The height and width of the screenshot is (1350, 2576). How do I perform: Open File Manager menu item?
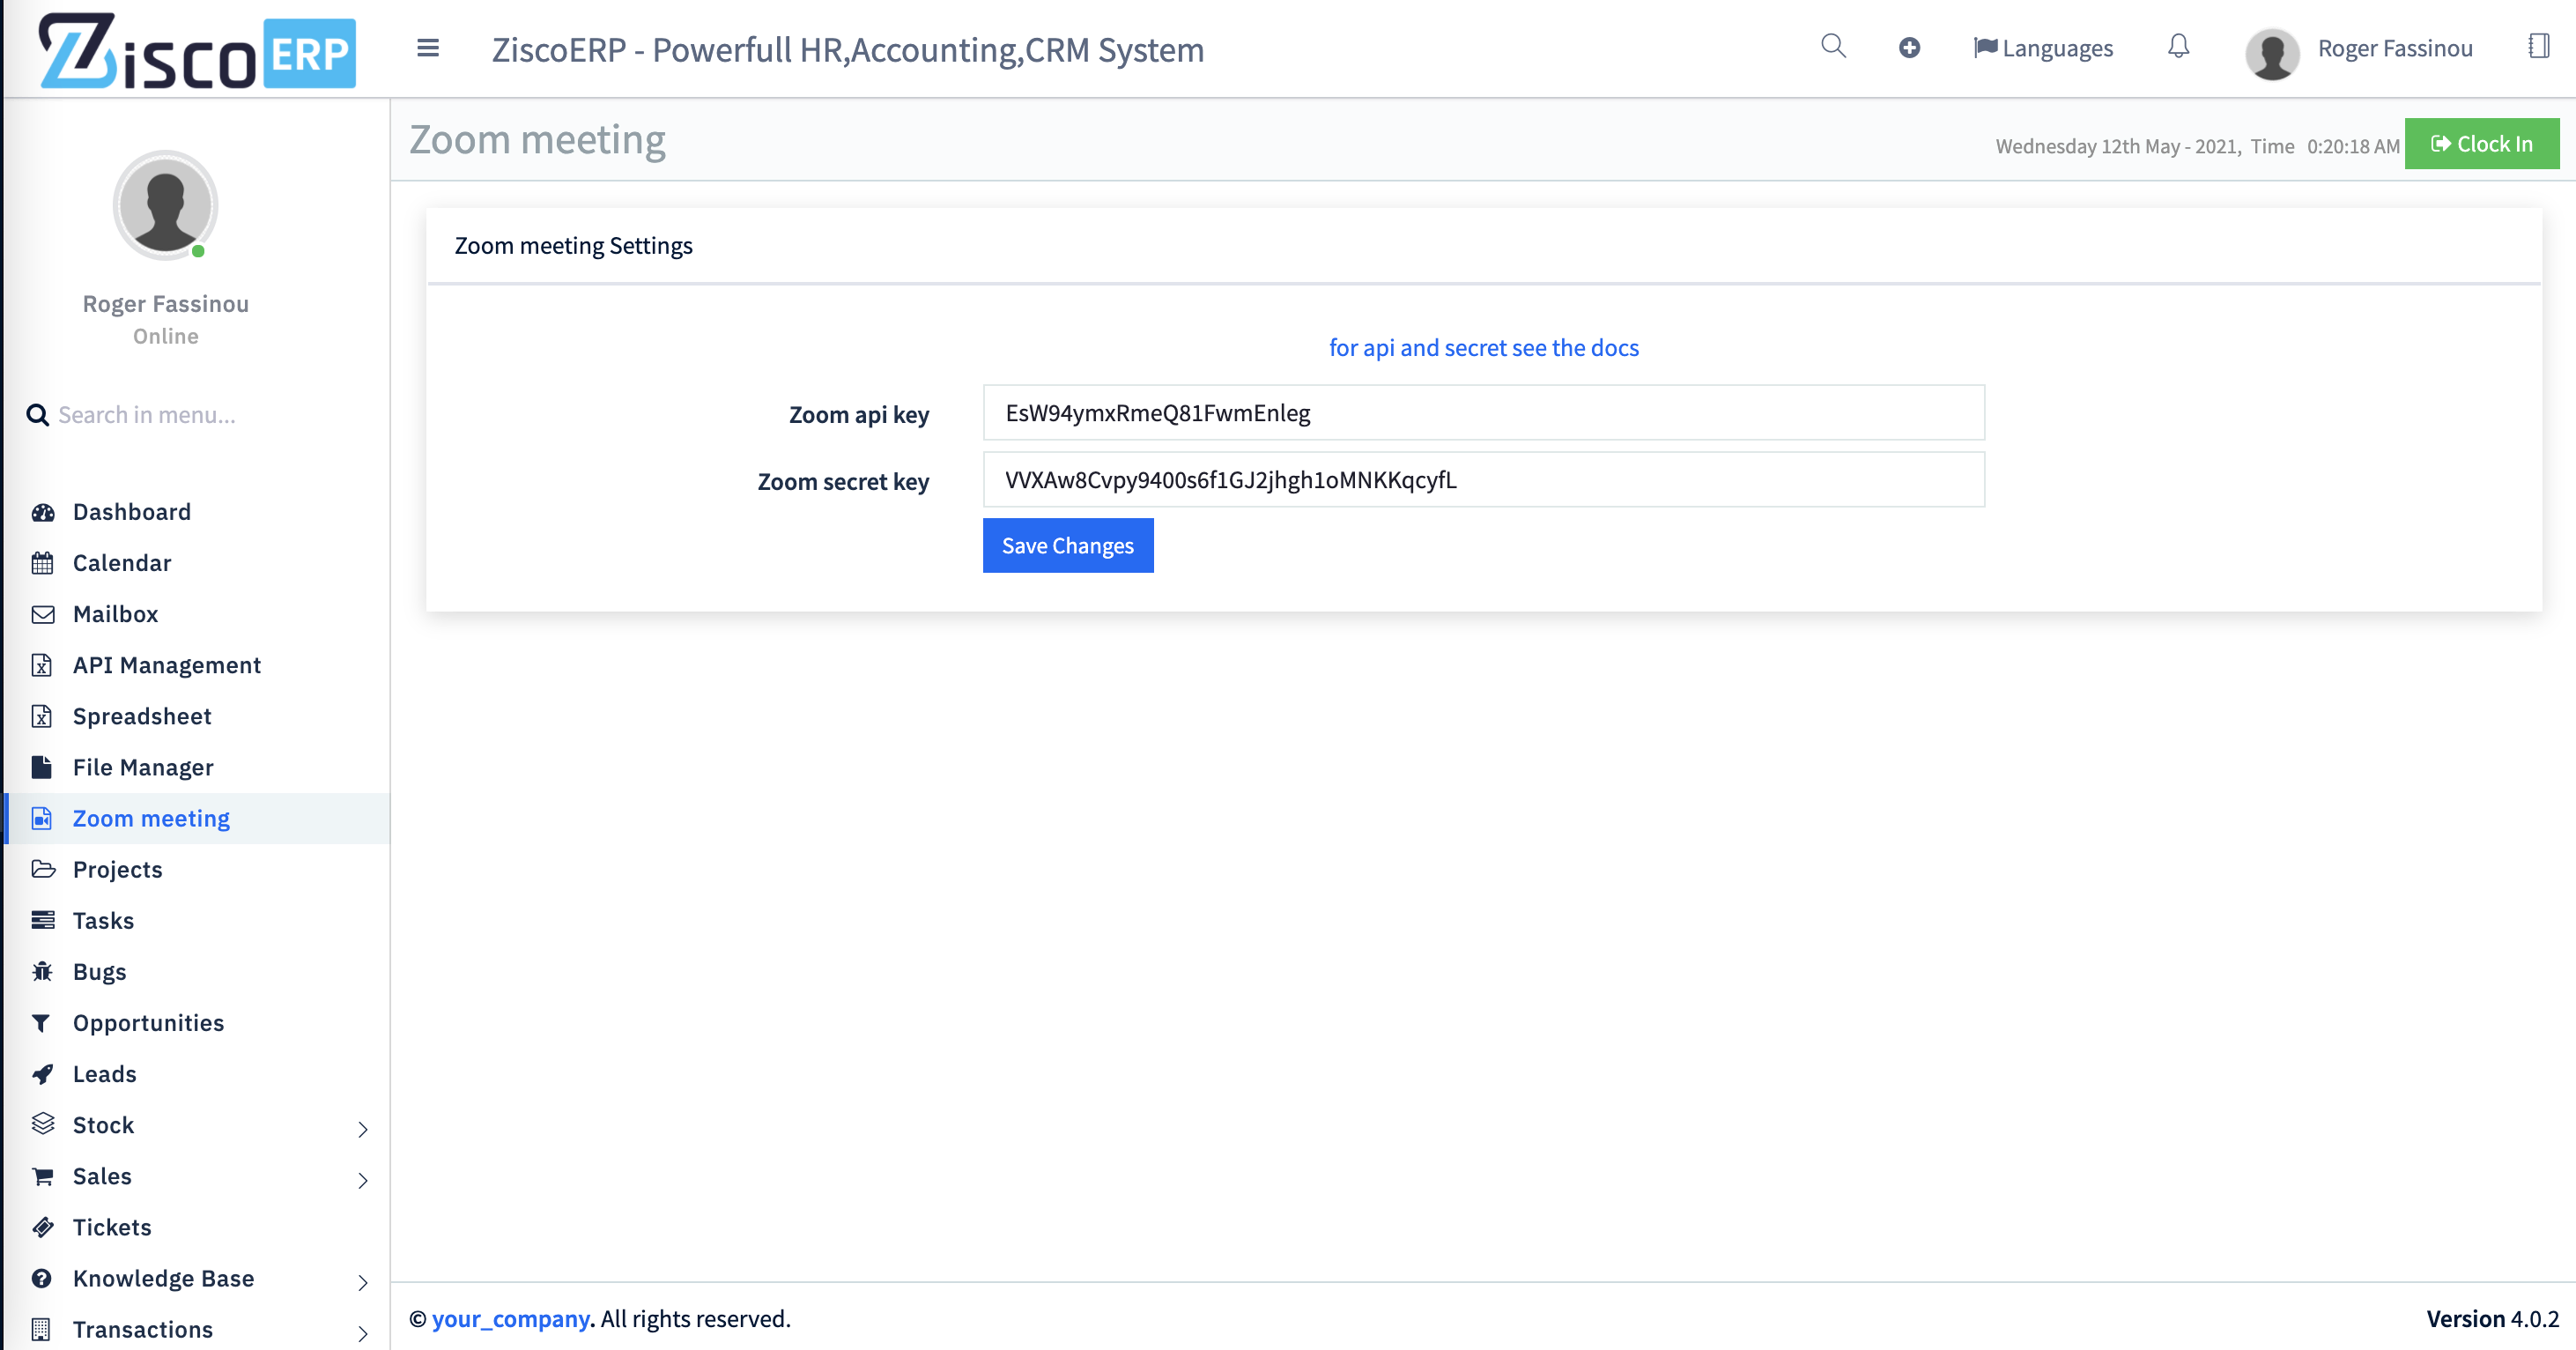[143, 767]
